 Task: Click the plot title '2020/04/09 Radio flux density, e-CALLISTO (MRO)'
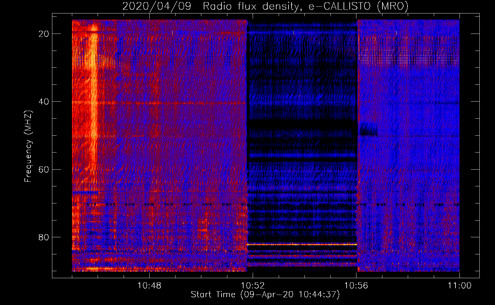(x=265, y=6)
